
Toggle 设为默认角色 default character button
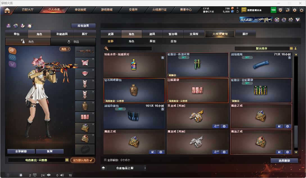tap(83, 160)
